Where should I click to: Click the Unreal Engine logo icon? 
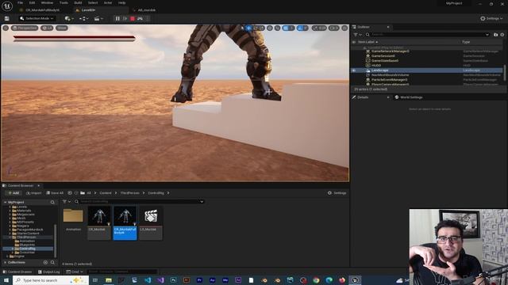tap(7, 6)
